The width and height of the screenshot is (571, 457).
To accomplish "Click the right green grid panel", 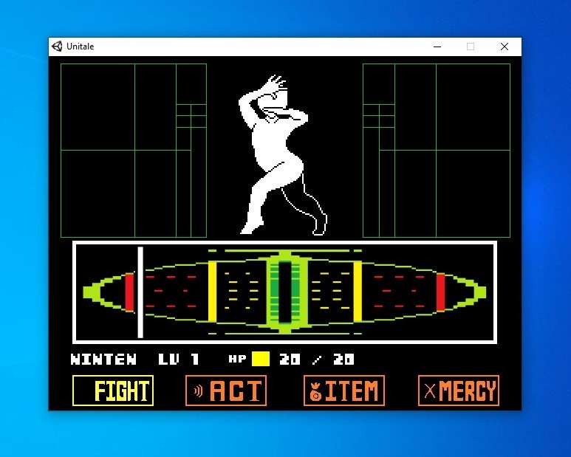I will tap(437, 151).
